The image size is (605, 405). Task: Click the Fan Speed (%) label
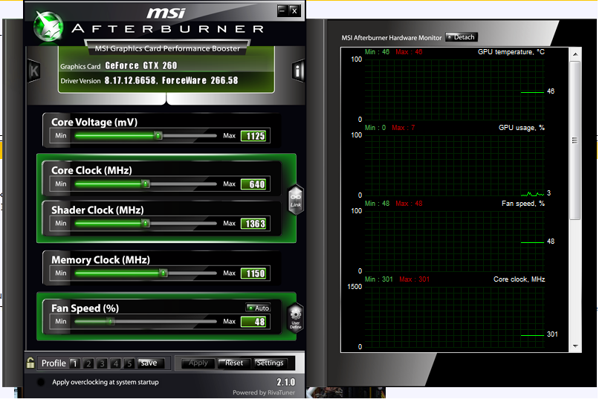tap(85, 308)
